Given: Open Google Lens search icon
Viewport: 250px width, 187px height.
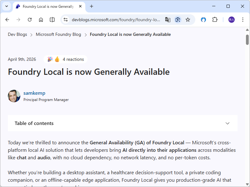Looking at the screenshot, I should coord(178,20).
